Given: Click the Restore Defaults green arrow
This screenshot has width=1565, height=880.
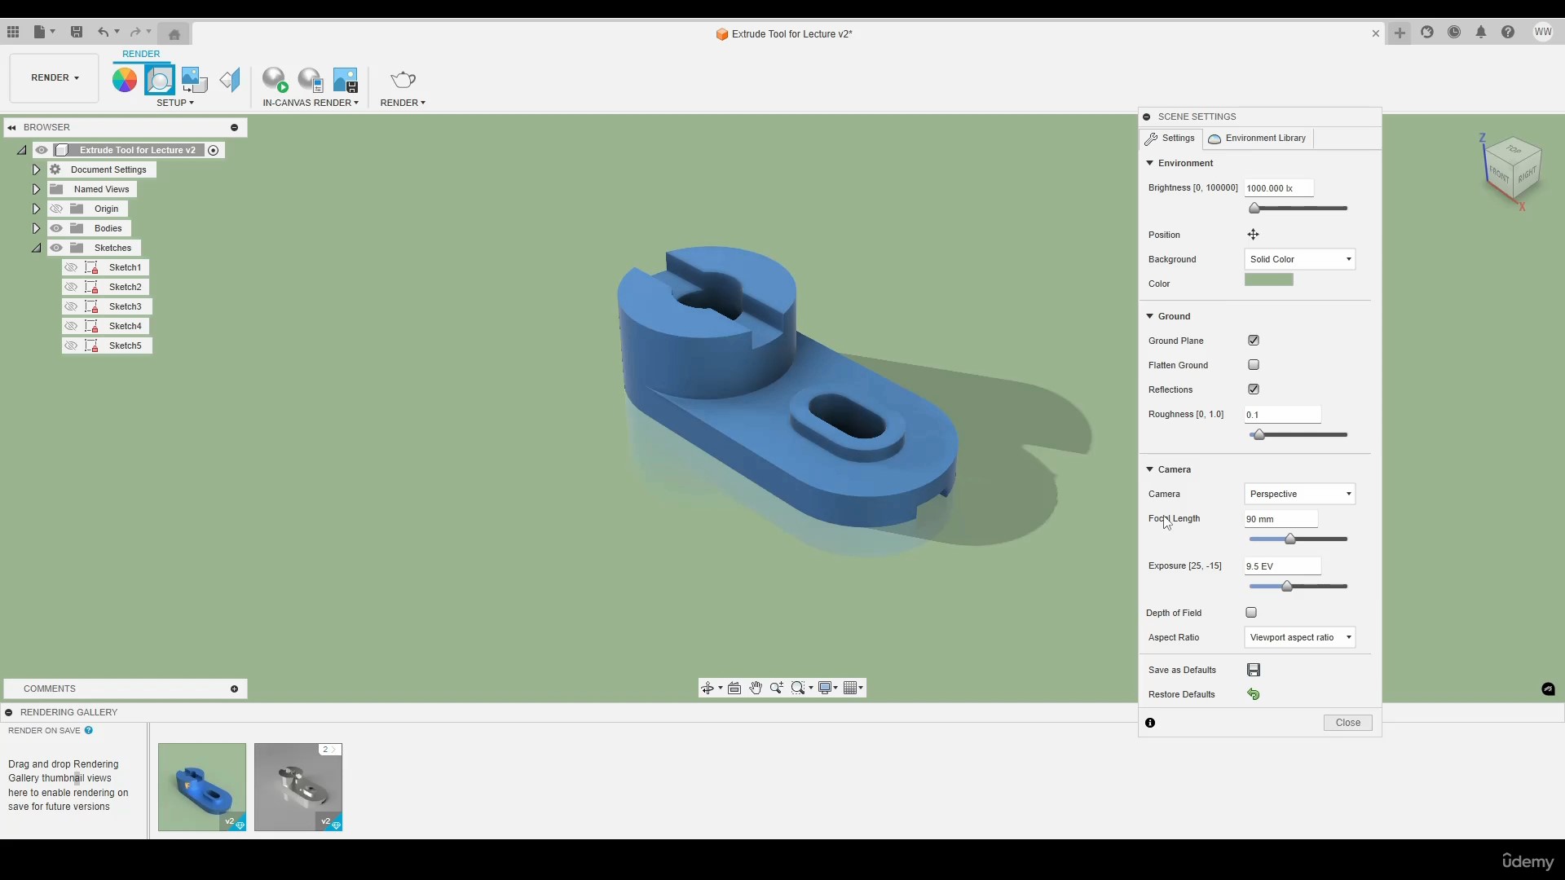Looking at the screenshot, I should 1254,694.
